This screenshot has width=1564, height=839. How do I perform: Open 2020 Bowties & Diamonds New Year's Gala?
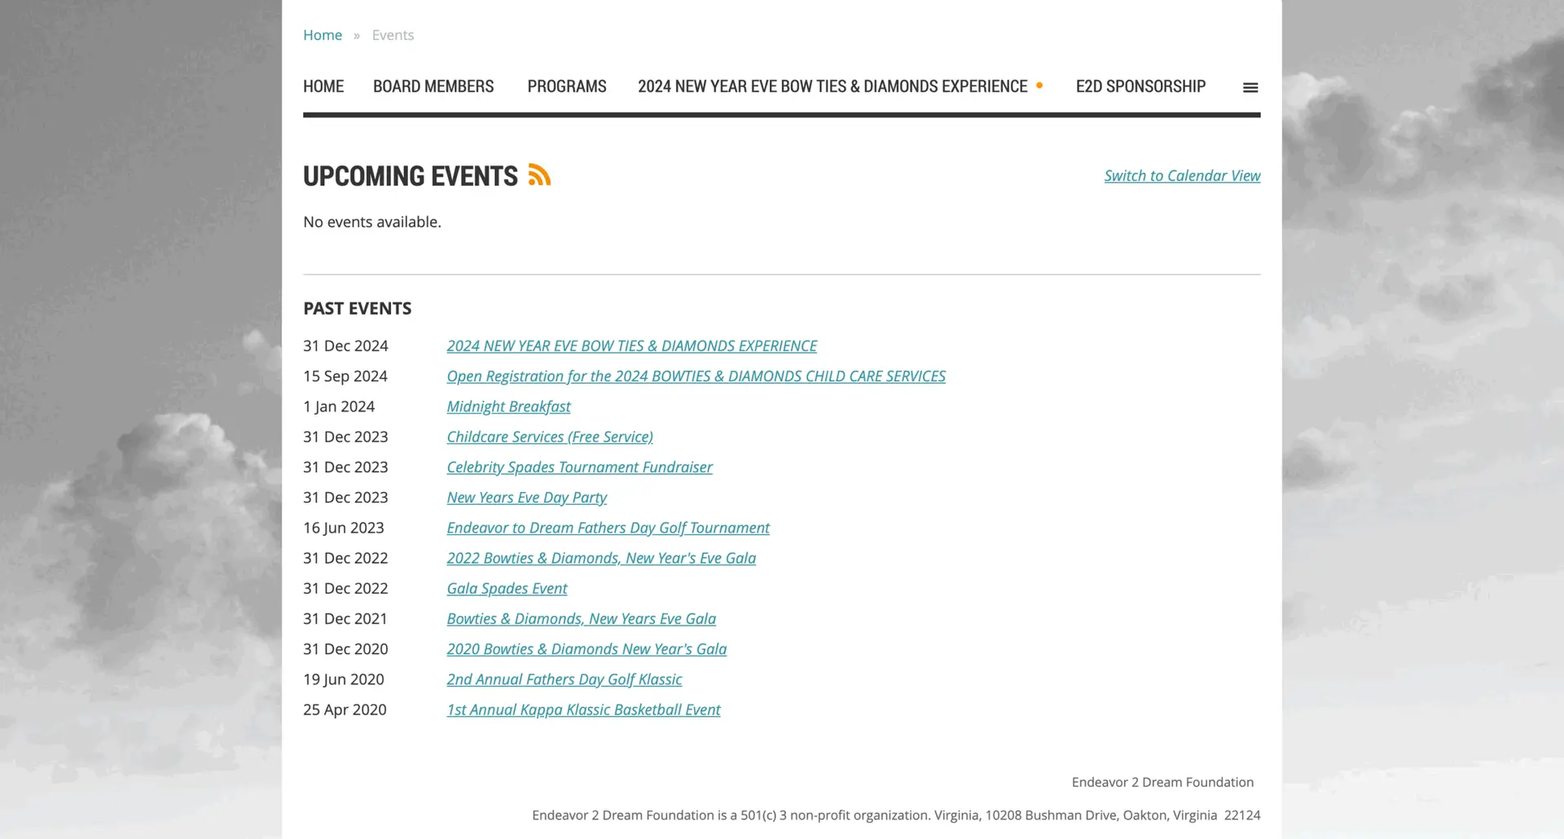[x=586, y=649]
